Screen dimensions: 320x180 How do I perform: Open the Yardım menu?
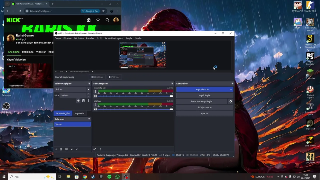click(138, 38)
